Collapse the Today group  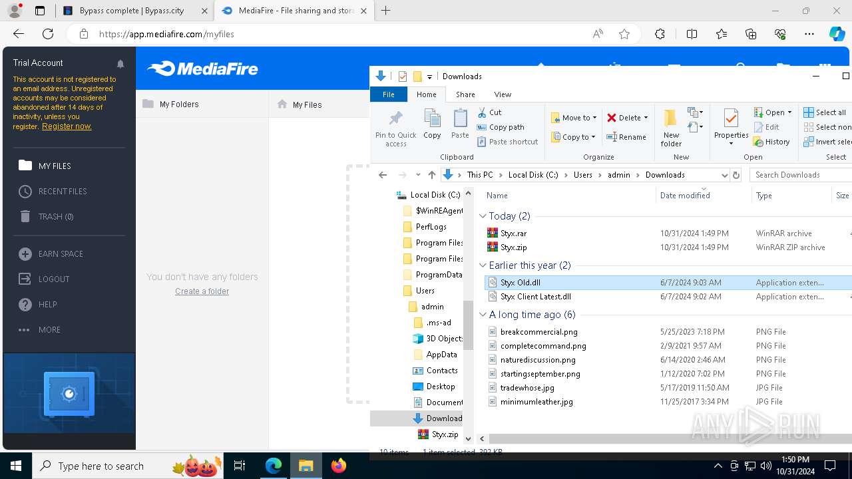pos(483,216)
